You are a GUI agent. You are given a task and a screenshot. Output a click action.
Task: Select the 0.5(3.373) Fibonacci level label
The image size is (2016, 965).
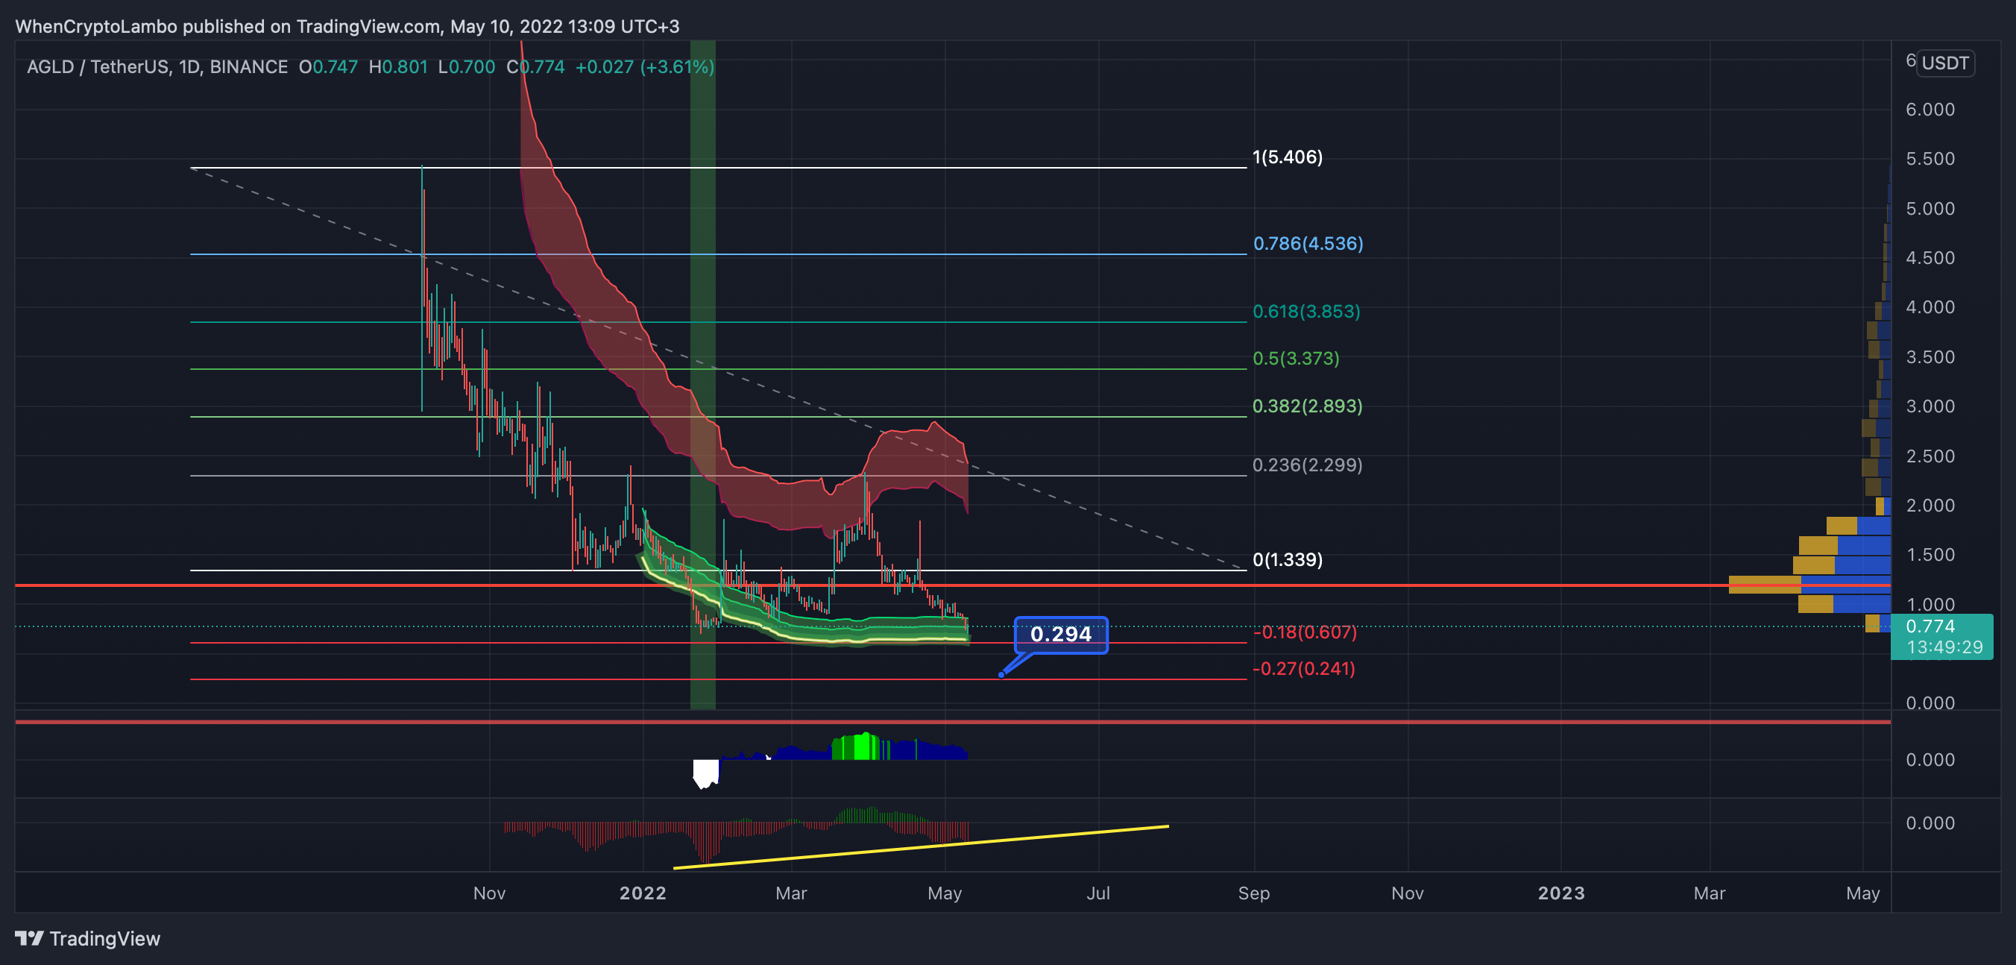[x=1296, y=359]
